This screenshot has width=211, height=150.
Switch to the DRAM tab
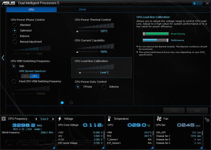pos(82,10)
